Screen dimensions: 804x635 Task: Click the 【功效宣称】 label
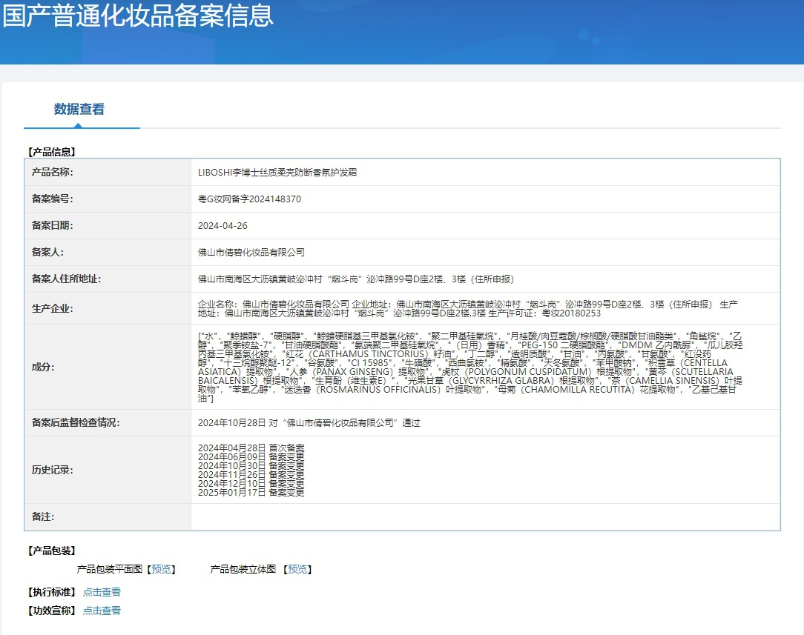52,611
